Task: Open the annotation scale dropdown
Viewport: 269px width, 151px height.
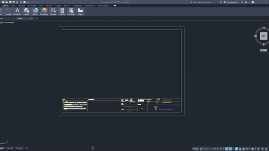Action: [248, 149]
